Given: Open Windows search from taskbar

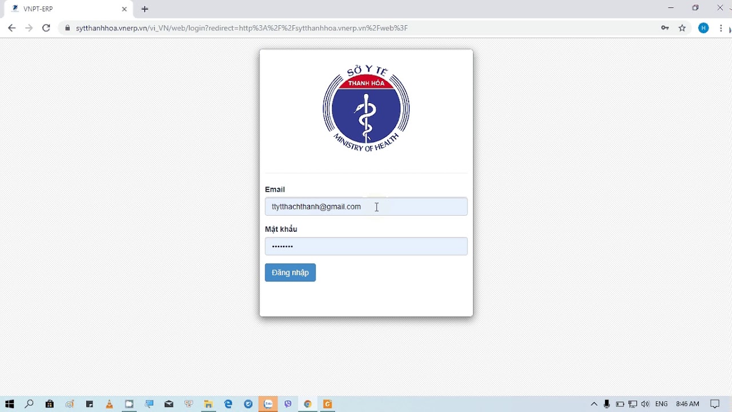Looking at the screenshot, I should 29,404.
